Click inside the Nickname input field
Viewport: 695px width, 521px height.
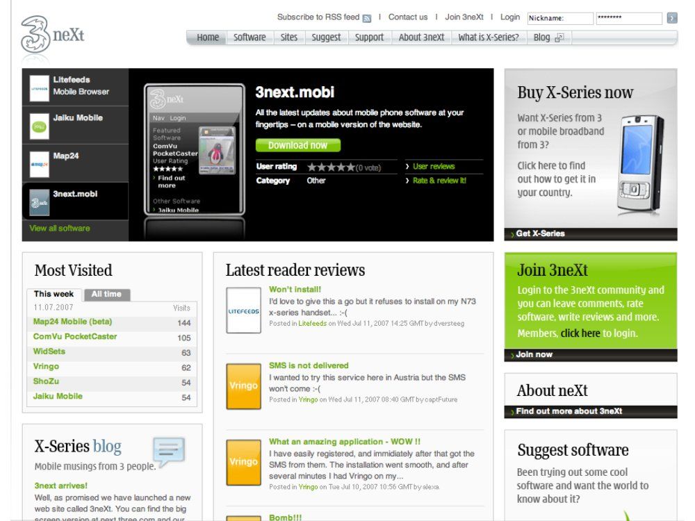coord(560,17)
